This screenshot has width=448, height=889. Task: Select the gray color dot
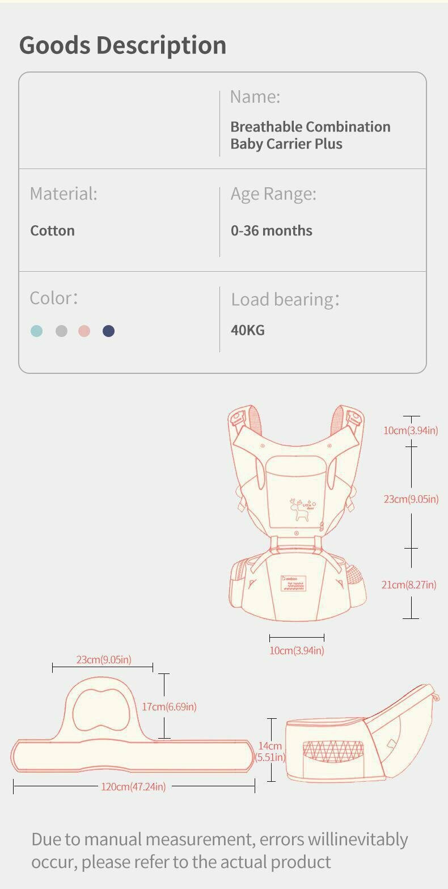click(61, 331)
